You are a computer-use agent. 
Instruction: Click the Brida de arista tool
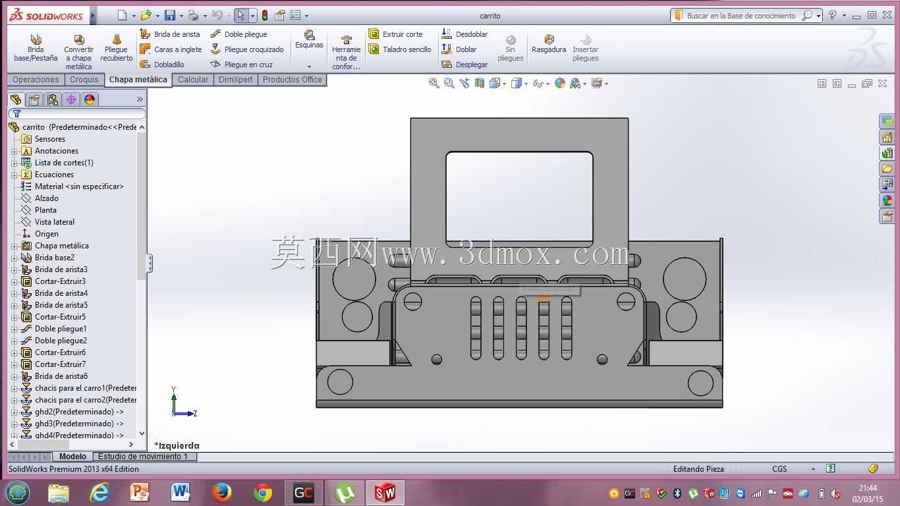[x=170, y=34]
